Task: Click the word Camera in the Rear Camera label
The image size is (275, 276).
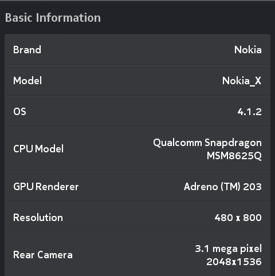Action: (x=55, y=255)
